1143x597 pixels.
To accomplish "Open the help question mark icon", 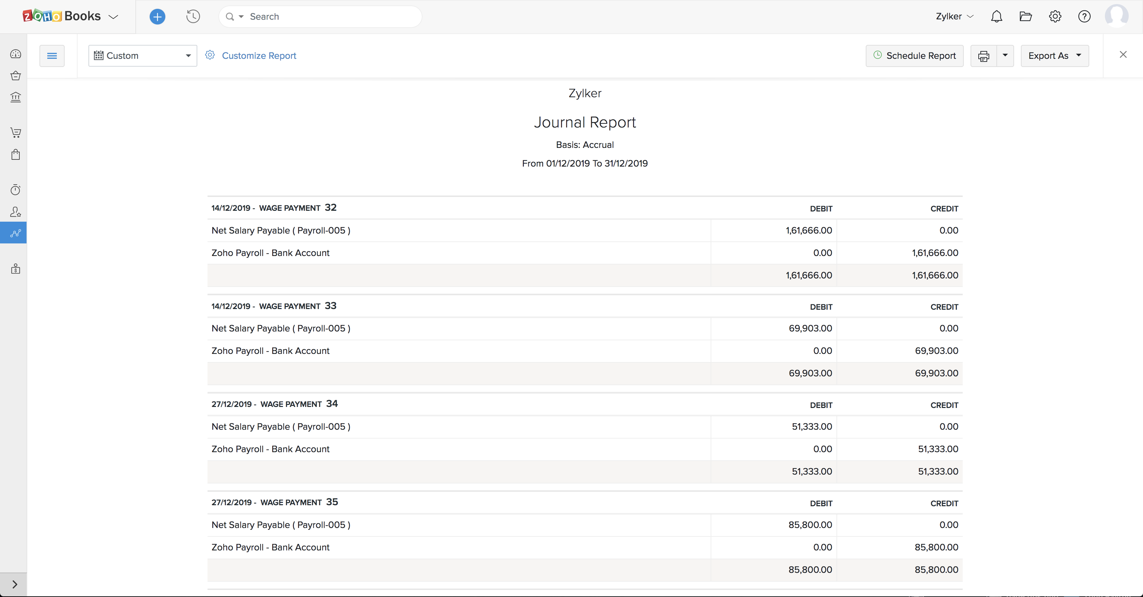I will click(x=1084, y=17).
